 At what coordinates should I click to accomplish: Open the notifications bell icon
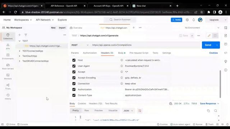click(194, 20)
